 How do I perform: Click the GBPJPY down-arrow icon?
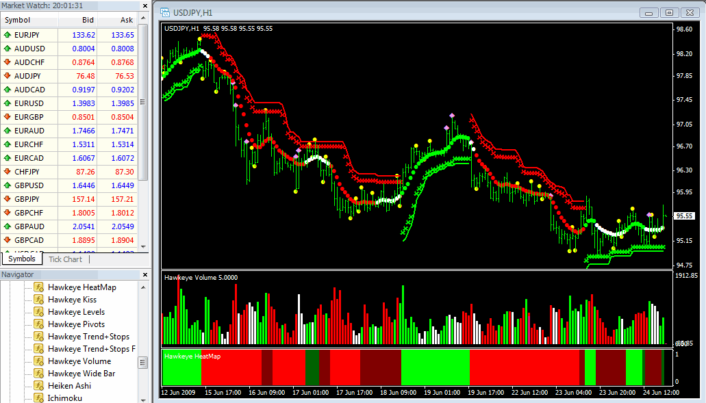tap(8, 199)
